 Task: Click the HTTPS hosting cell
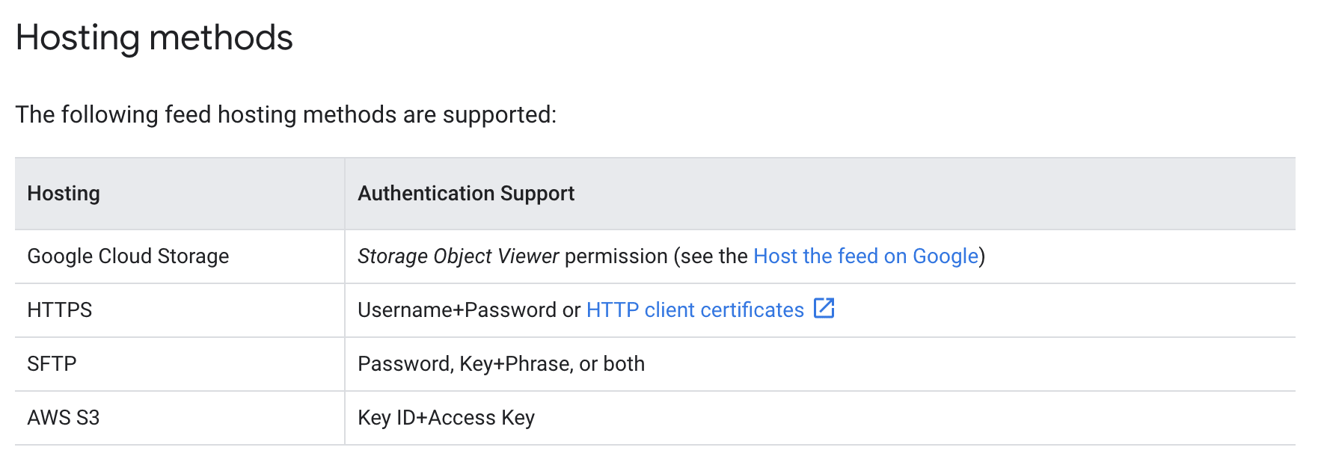pyautogui.click(x=180, y=310)
